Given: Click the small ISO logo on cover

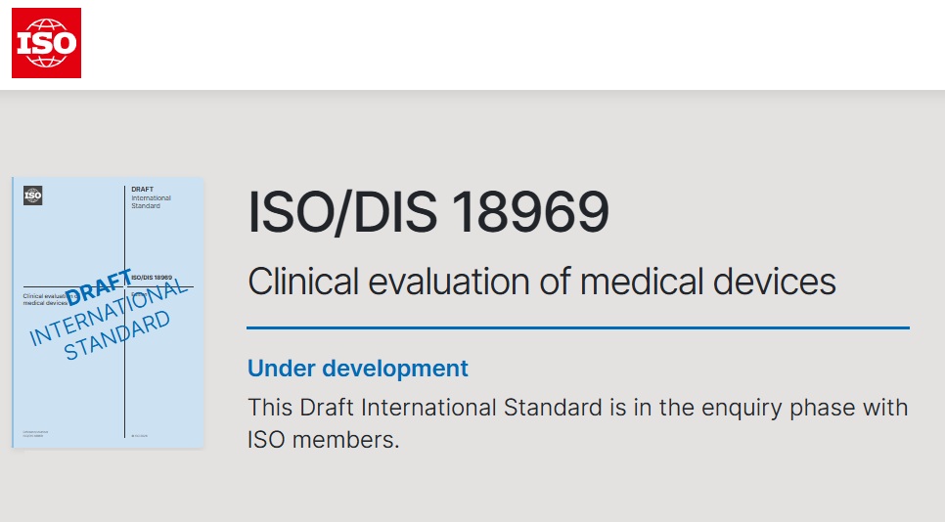Looking at the screenshot, I should (32, 195).
